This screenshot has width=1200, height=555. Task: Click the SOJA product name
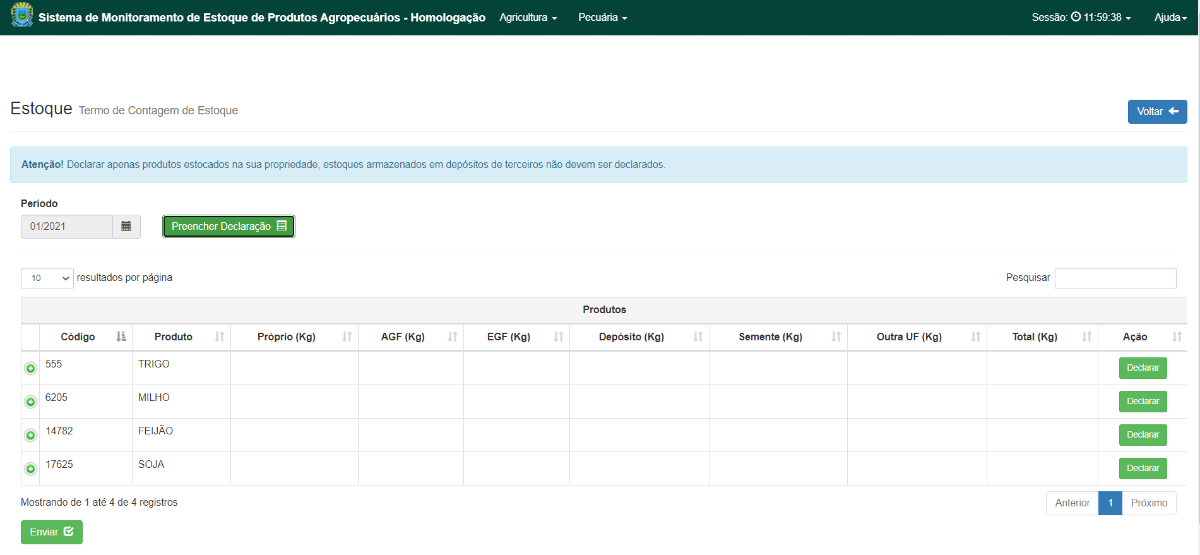pos(151,465)
